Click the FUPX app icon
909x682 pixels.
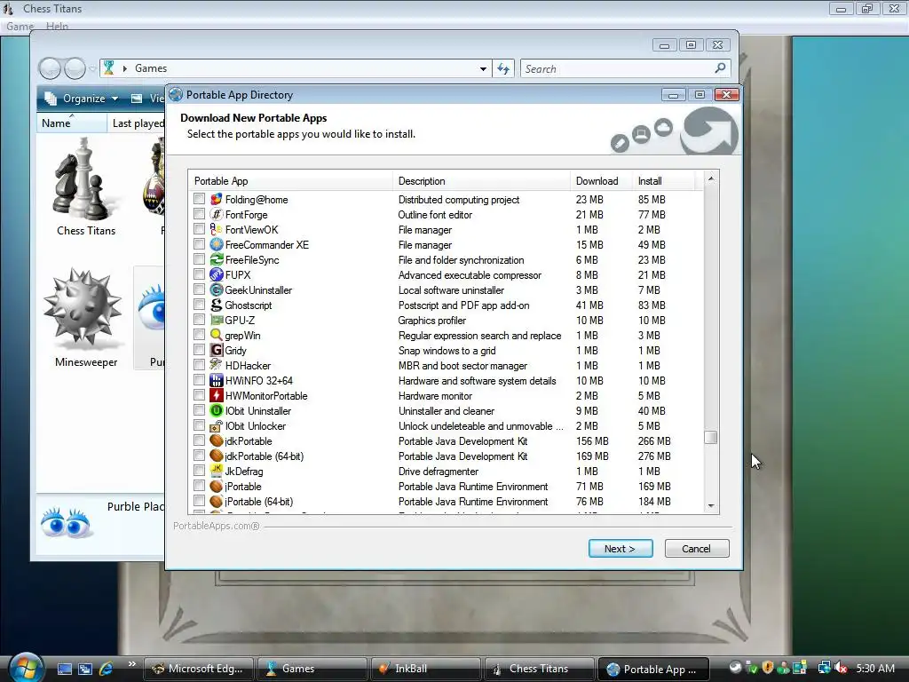[x=217, y=275]
